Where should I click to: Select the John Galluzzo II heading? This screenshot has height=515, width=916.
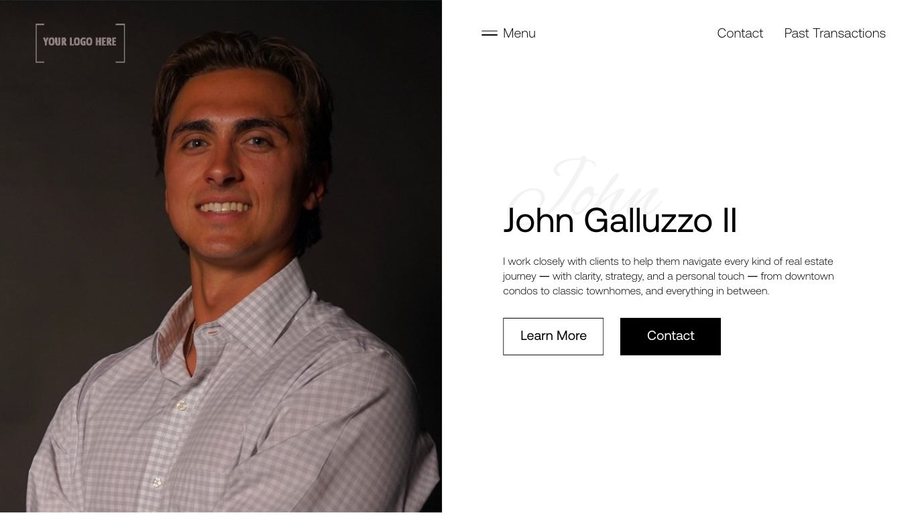pyautogui.click(x=620, y=221)
